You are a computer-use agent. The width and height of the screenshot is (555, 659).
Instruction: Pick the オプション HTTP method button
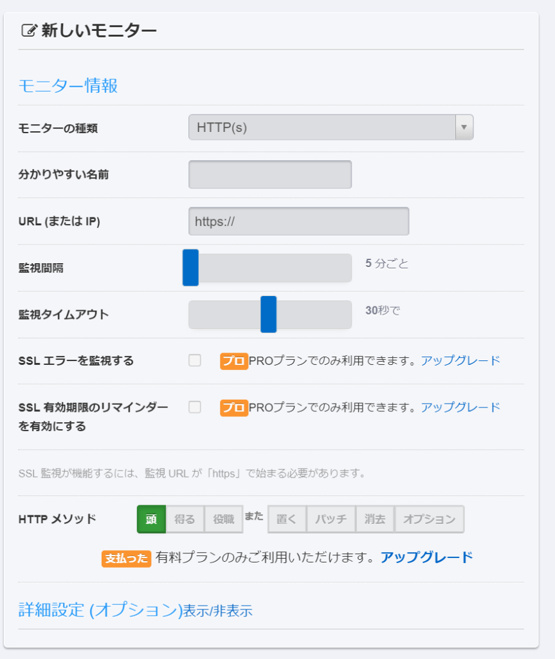[x=430, y=519]
